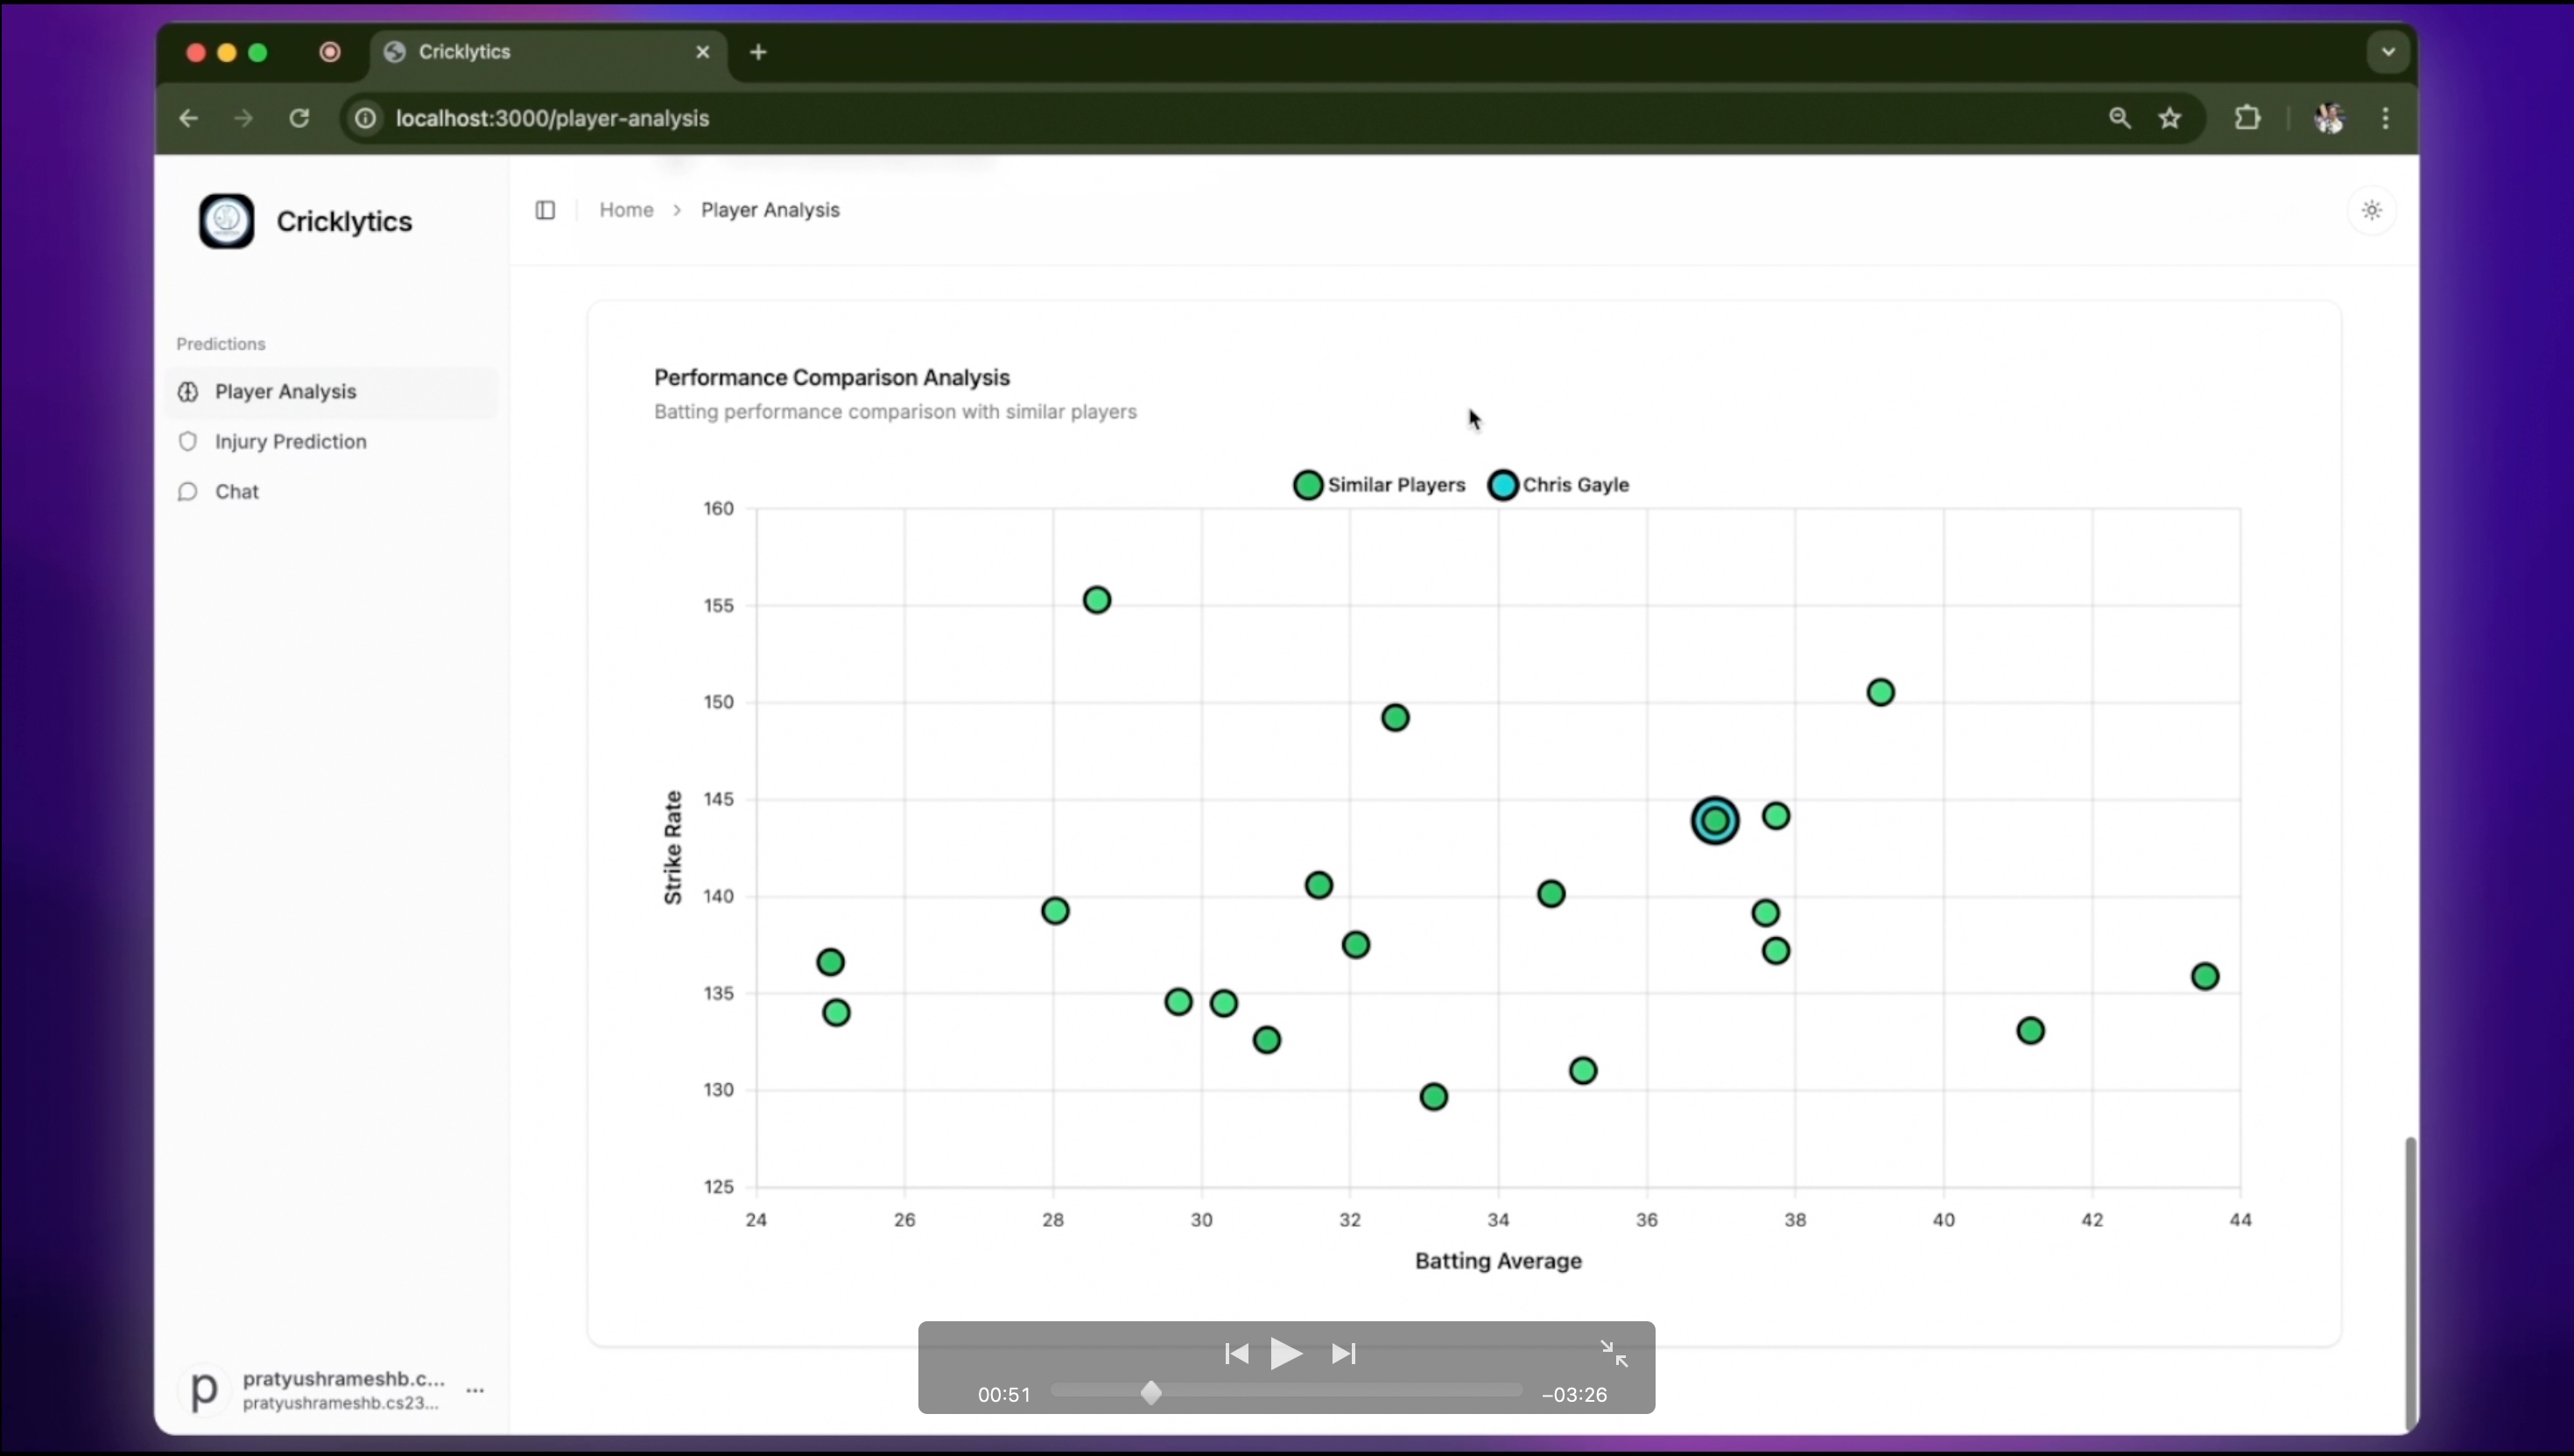Image resolution: width=2574 pixels, height=1456 pixels.
Task: Open the user account options ellipsis
Action: click(475, 1390)
